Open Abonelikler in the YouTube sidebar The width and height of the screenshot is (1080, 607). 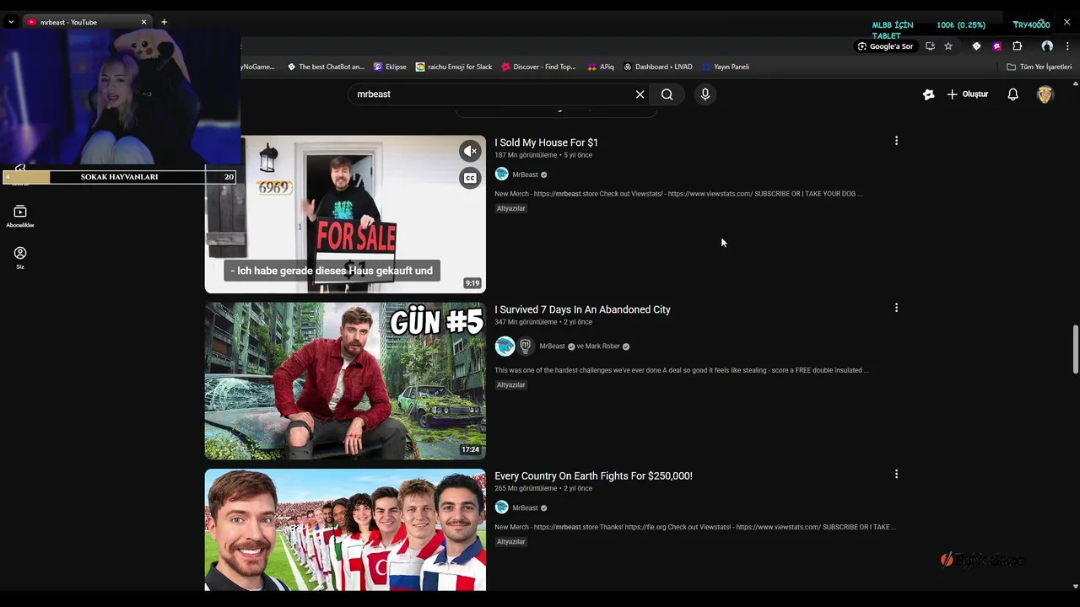click(x=20, y=216)
